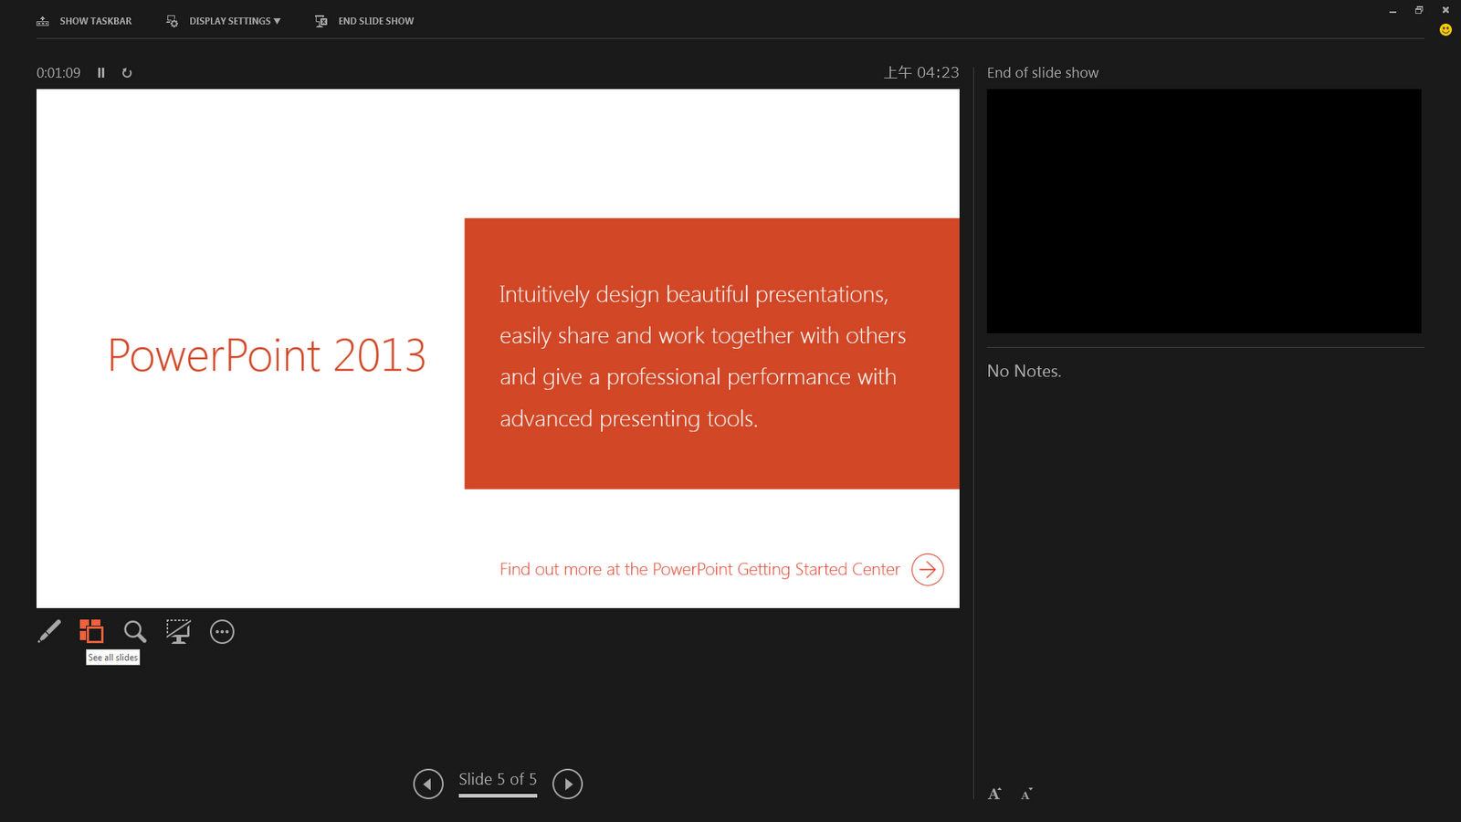Open the Display Settings dropdown
Image resolution: width=1461 pixels, height=822 pixels.
coord(224,21)
